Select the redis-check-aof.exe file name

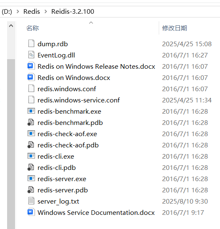67,134
